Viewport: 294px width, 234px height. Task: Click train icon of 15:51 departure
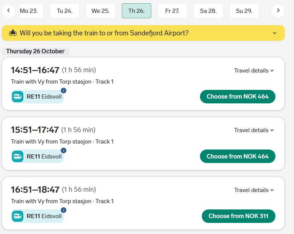click(x=18, y=156)
